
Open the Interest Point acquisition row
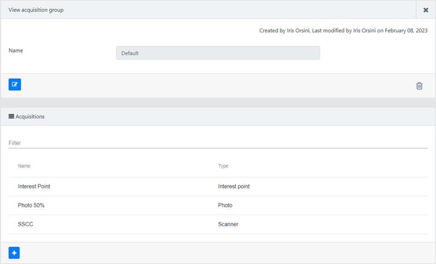[x=218, y=187]
